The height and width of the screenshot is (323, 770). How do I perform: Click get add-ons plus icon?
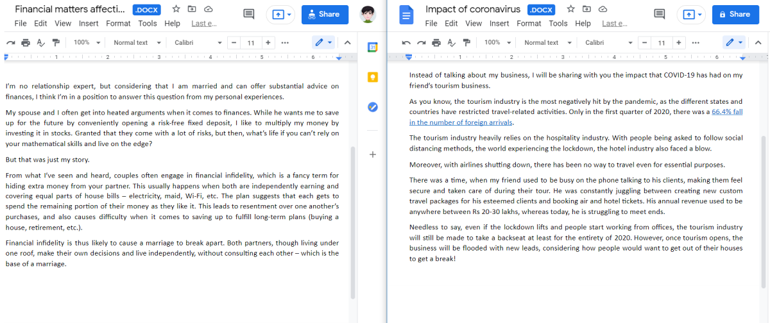pos(373,154)
